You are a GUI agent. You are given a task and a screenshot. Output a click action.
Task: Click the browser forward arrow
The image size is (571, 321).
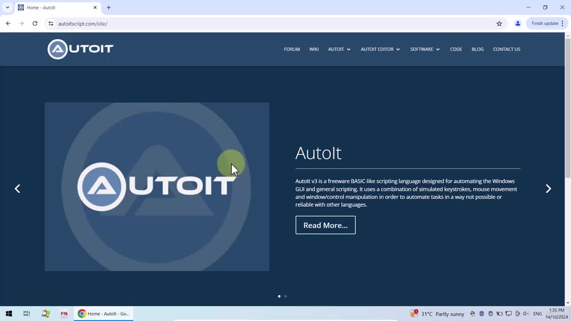21,23
